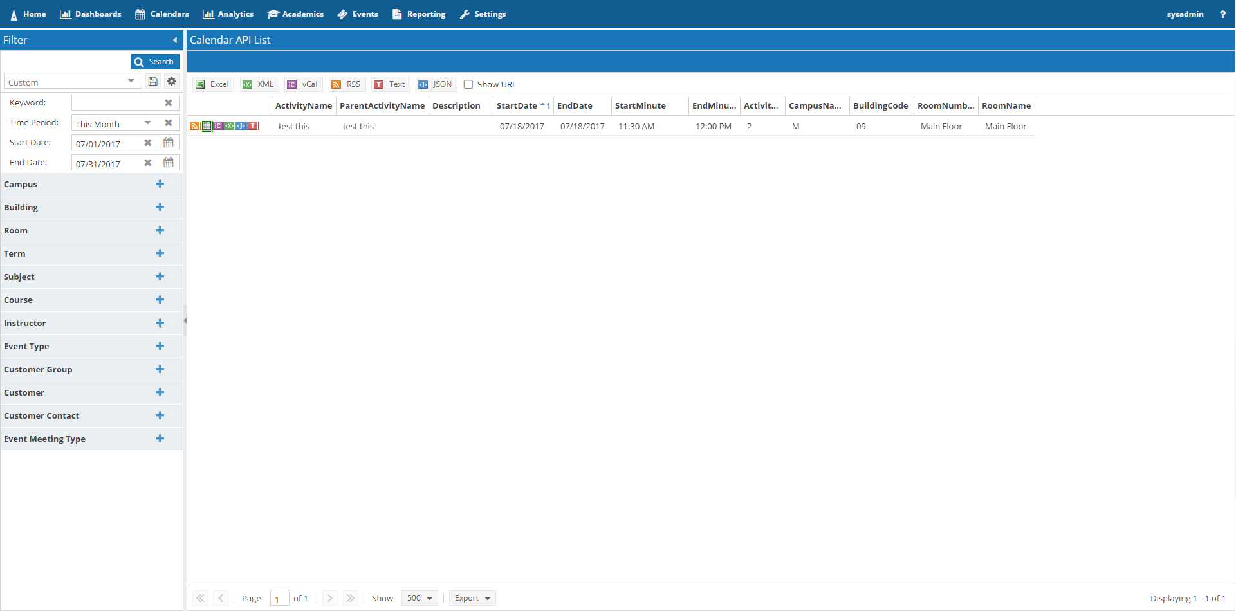Click the Page number input field
Image resolution: width=1236 pixels, height=611 pixels.
pyautogui.click(x=279, y=598)
